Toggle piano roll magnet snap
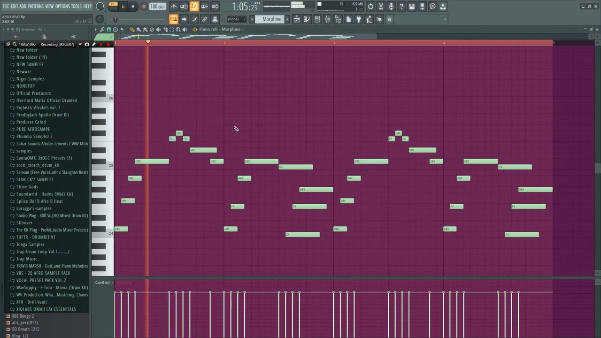 (x=108, y=30)
